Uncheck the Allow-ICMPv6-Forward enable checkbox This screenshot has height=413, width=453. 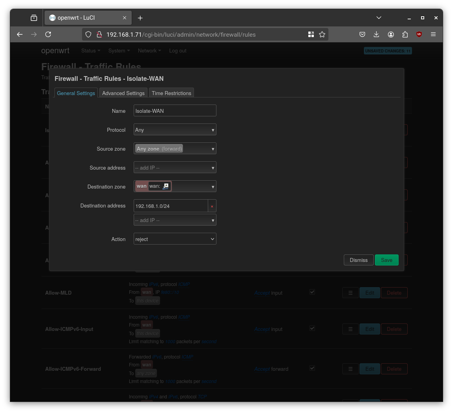click(x=312, y=368)
